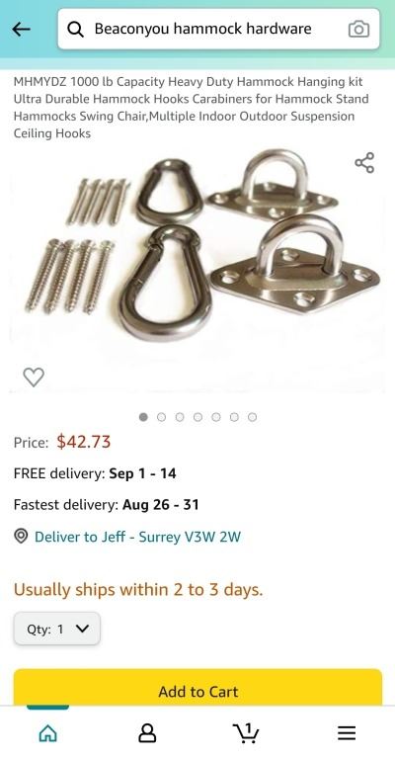Tap the search magnifier icon
The width and height of the screenshot is (395, 759).
(75, 29)
